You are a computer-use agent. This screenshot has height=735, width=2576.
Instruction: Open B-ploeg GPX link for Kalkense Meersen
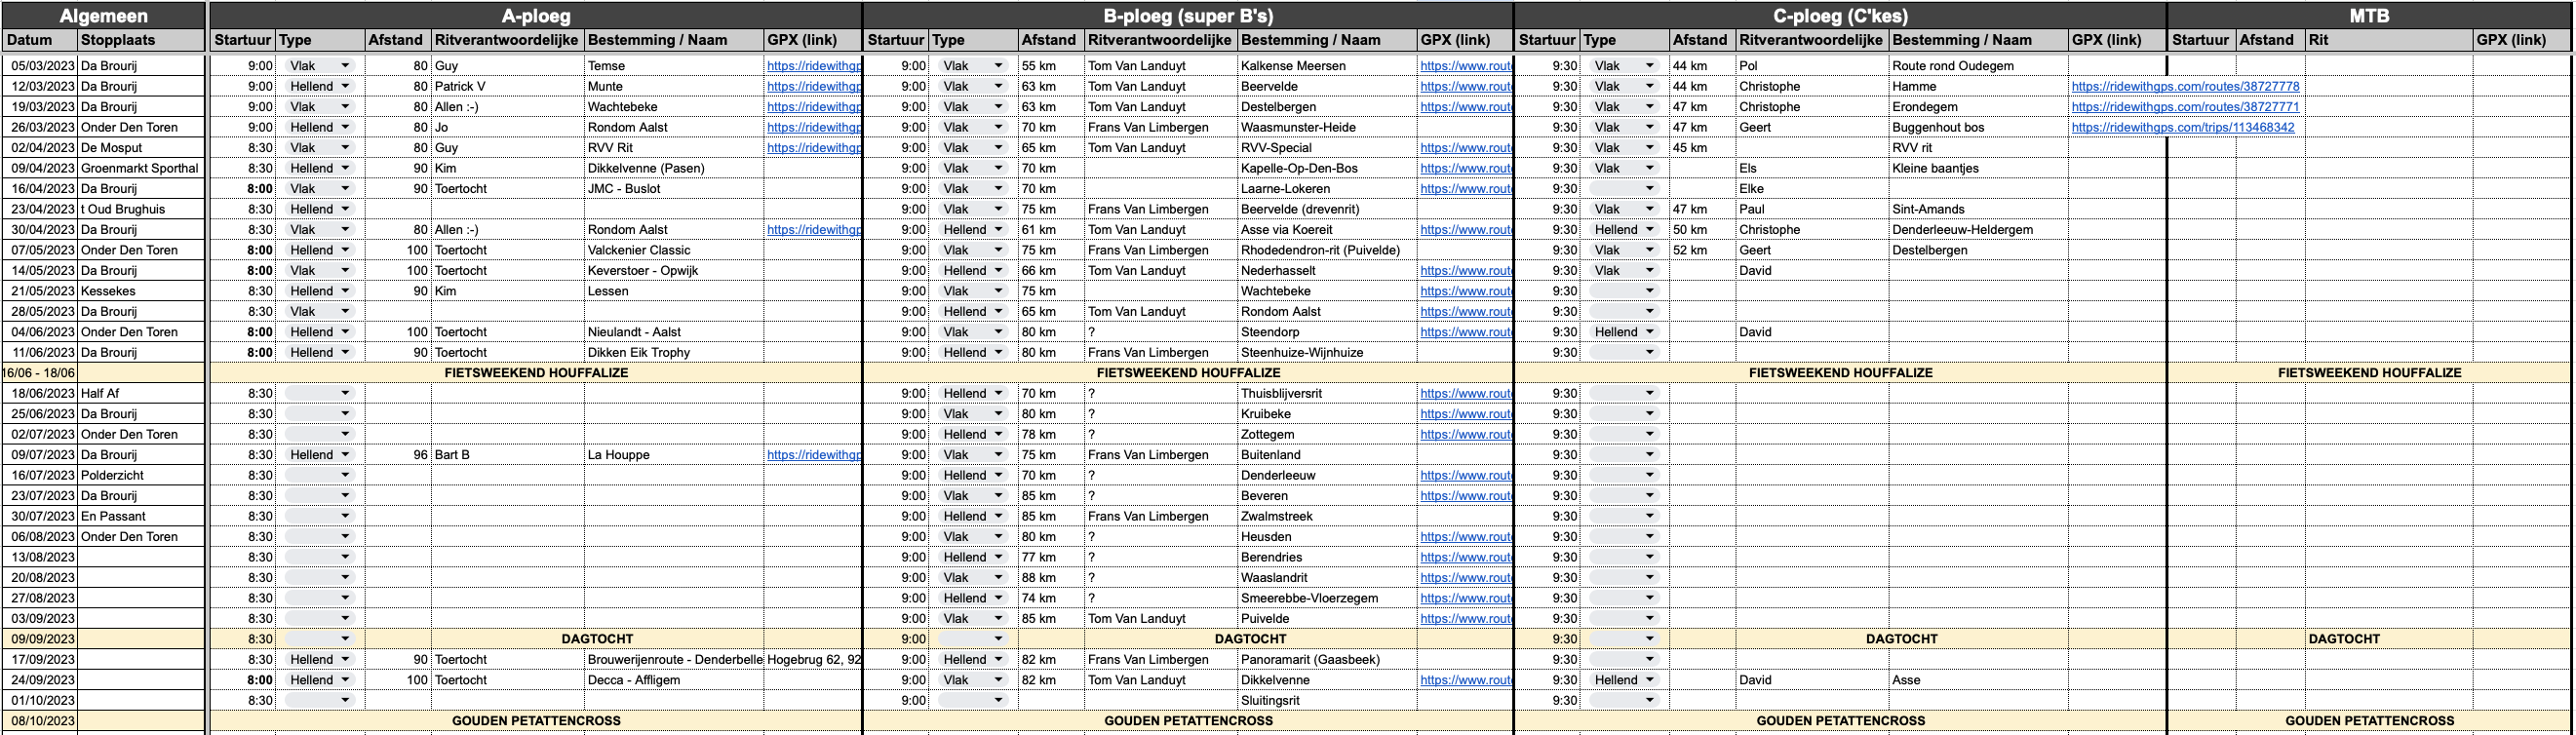click(1466, 66)
